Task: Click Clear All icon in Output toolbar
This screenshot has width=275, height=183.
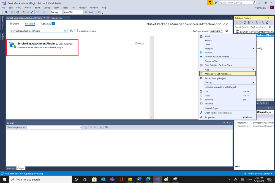Action: coord(101,127)
